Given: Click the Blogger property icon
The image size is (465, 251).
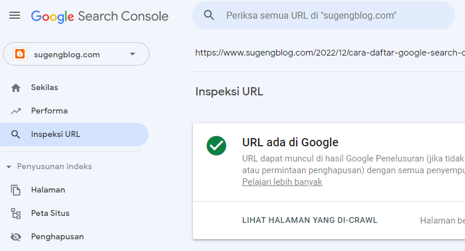Looking at the screenshot, I should coord(20,54).
